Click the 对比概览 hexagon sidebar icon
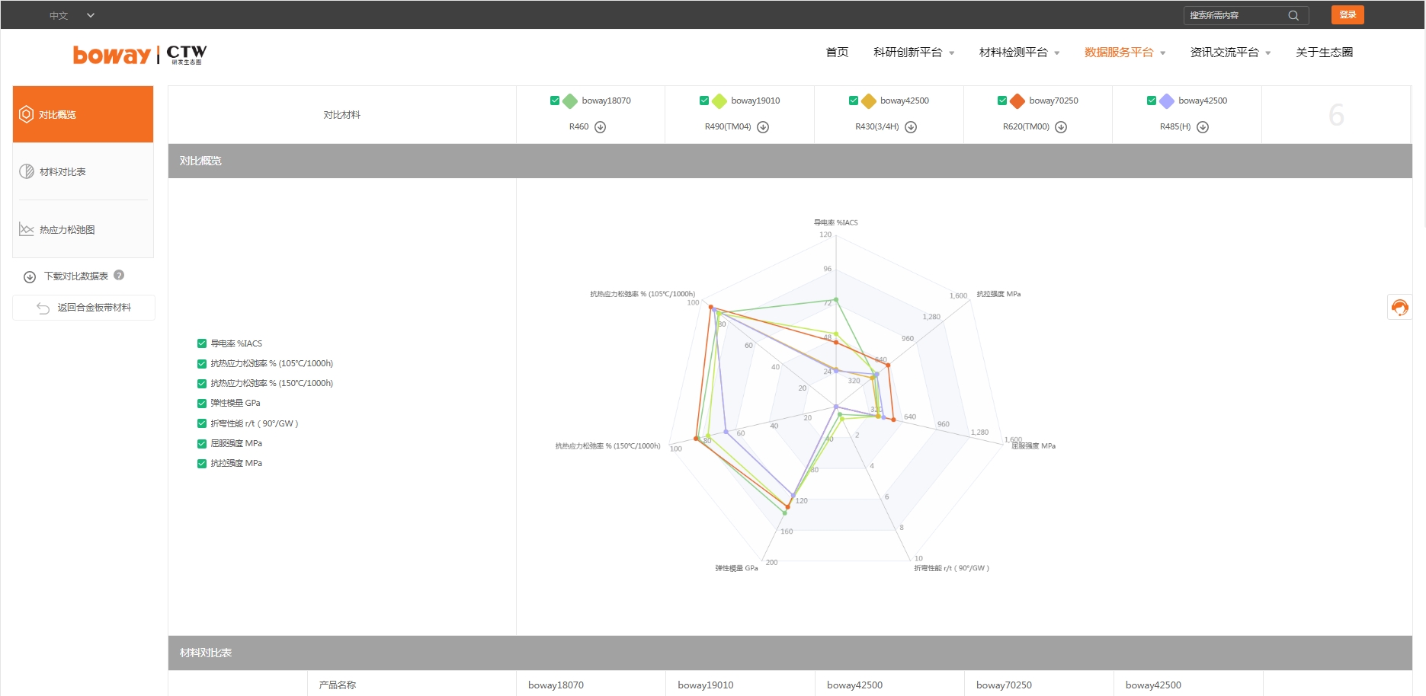 tap(26, 114)
